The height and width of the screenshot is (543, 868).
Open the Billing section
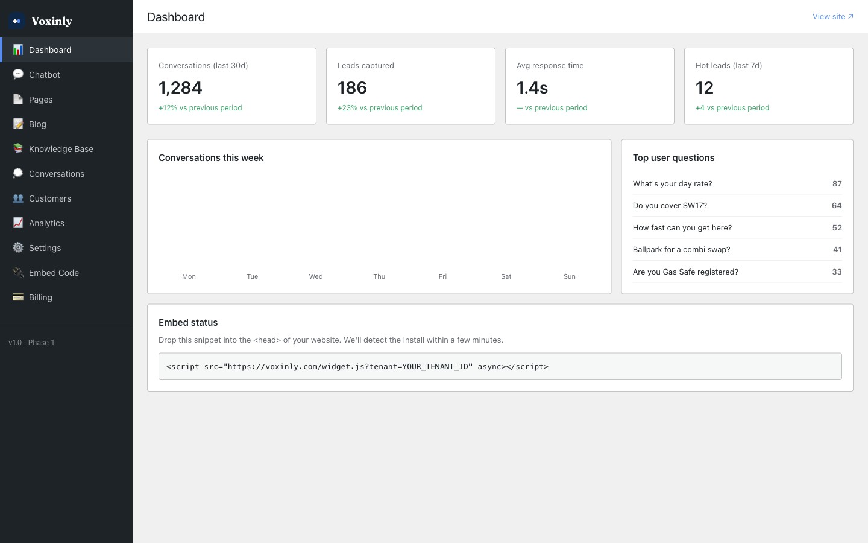pyautogui.click(x=66, y=297)
